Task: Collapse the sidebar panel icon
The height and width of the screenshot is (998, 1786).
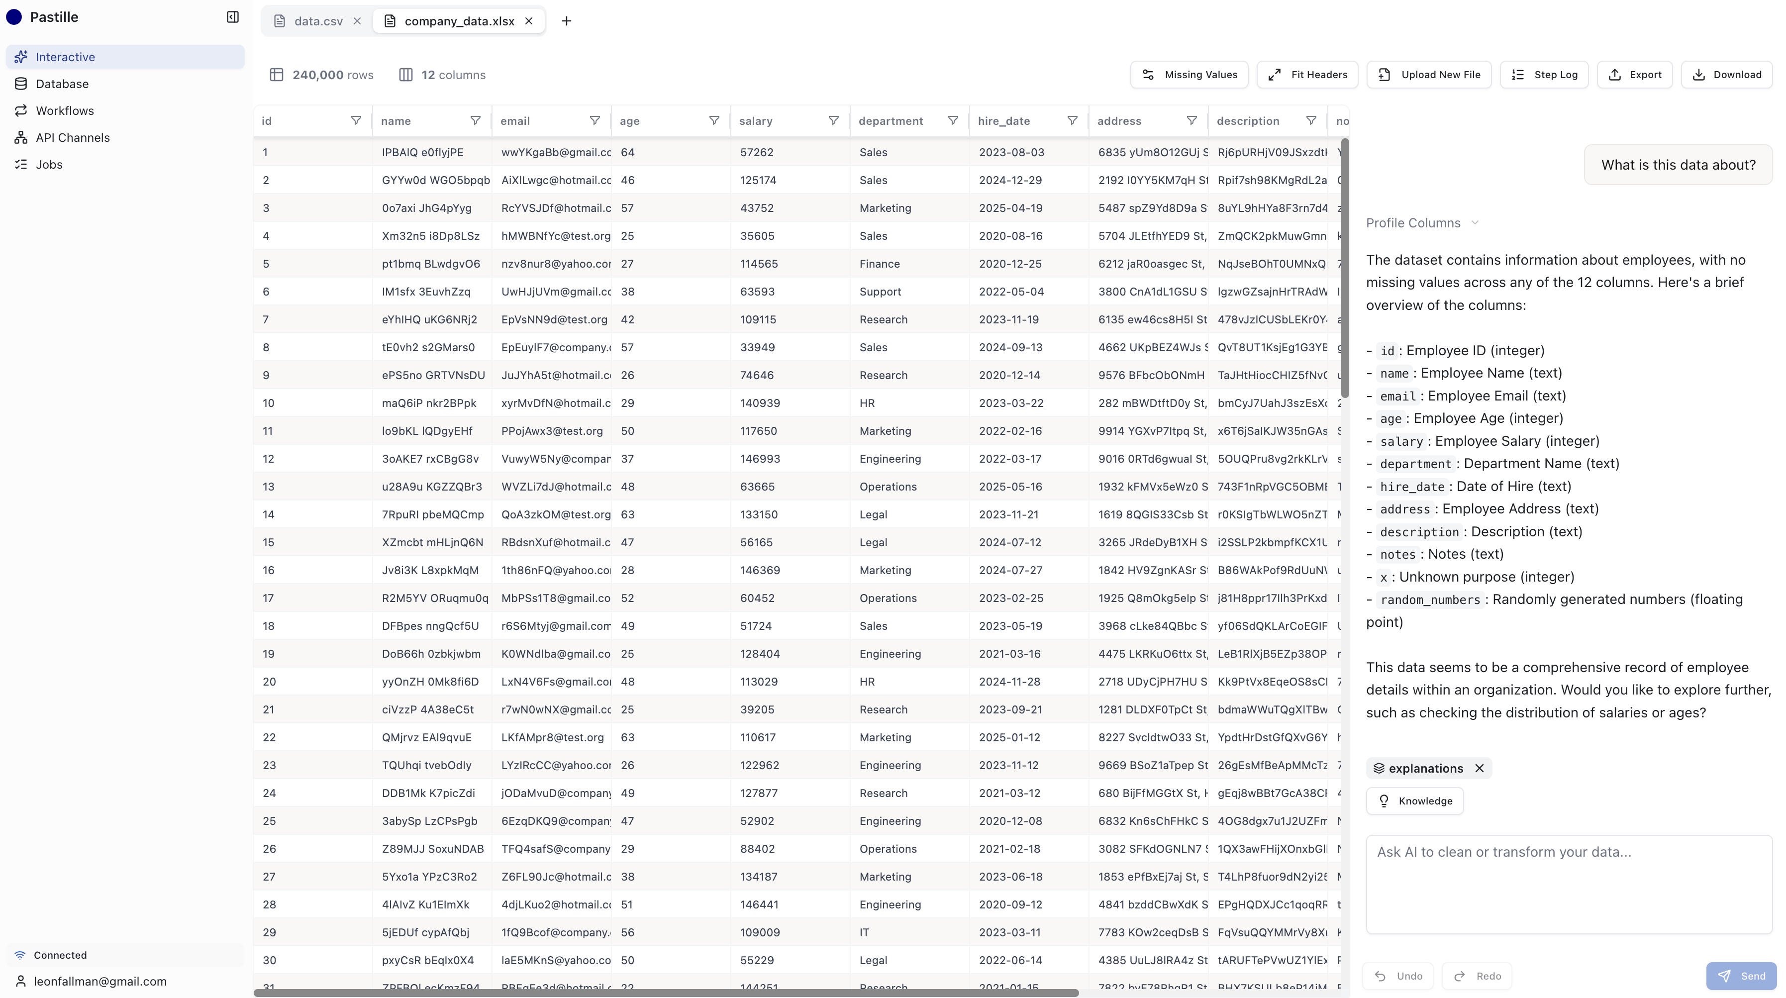Action: (233, 16)
